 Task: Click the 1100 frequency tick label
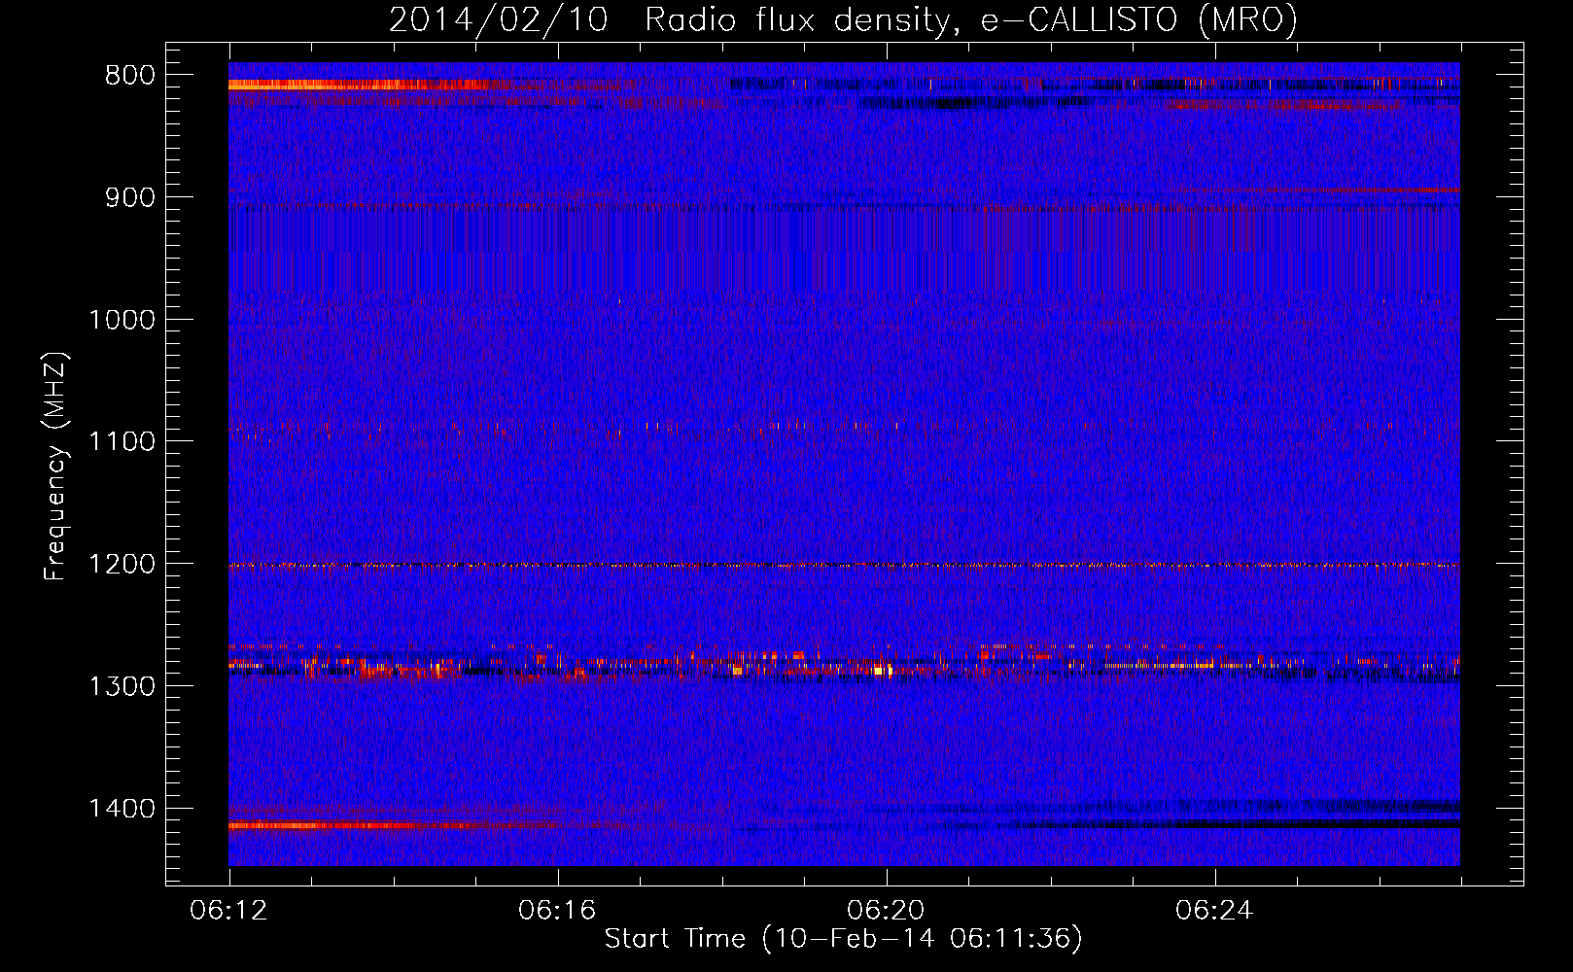click(x=122, y=441)
